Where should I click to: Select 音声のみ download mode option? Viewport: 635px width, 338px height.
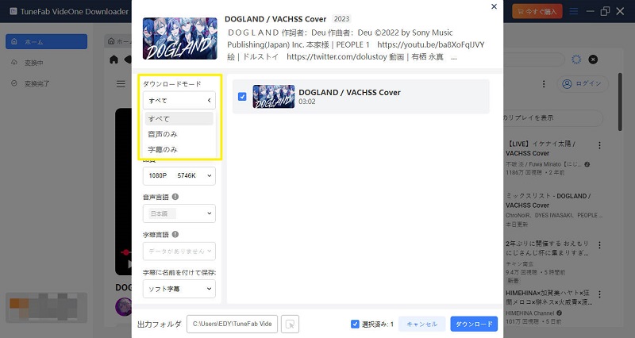point(179,134)
